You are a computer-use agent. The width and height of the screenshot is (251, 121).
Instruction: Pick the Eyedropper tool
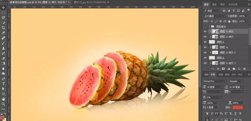(3, 33)
